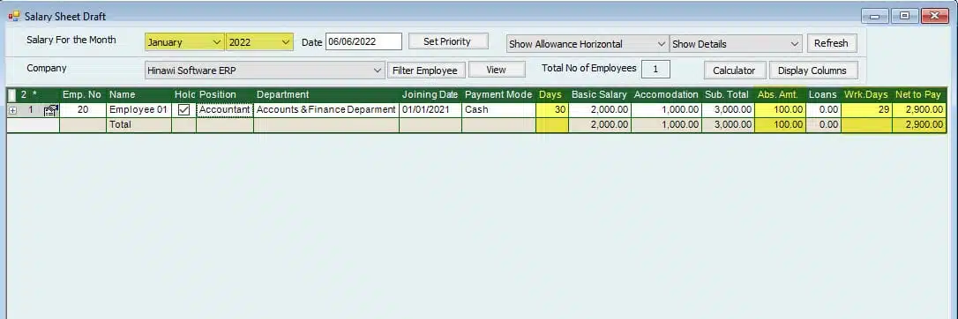Open the month dropdown showing January

click(184, 42)
